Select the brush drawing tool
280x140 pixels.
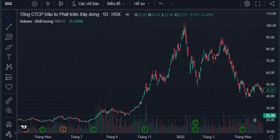[9, 47]
